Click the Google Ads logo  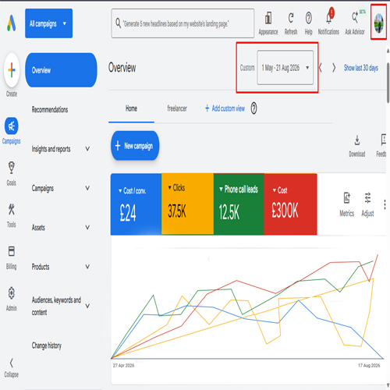[12, 23]
